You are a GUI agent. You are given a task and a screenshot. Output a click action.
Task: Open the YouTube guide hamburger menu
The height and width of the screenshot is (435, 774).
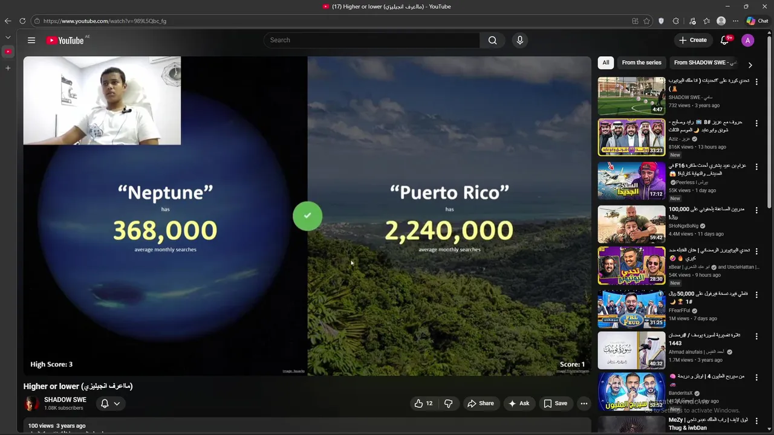tap(31, 40)
